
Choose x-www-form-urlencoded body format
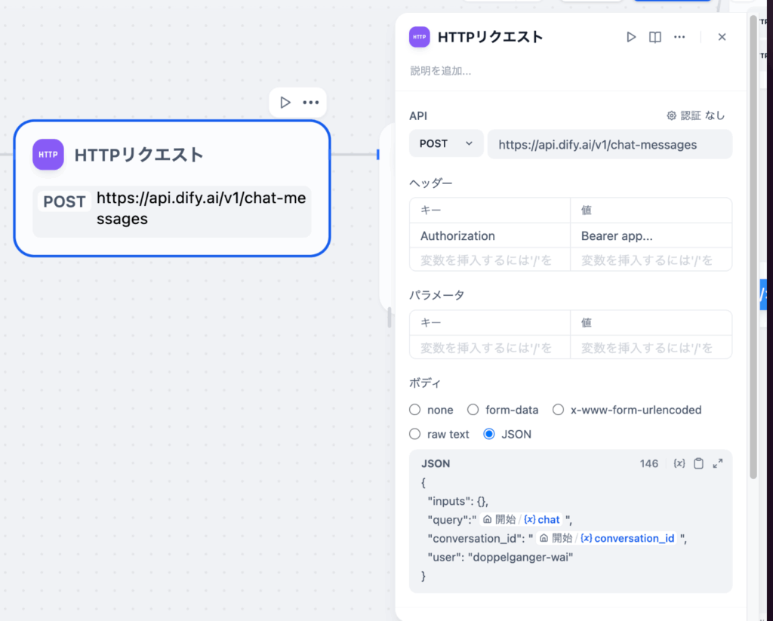[x=558, y=409]
